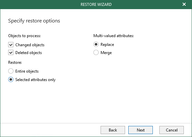
Task: Click the "Deleted objects" label text
Action: [x=28, y=53]
